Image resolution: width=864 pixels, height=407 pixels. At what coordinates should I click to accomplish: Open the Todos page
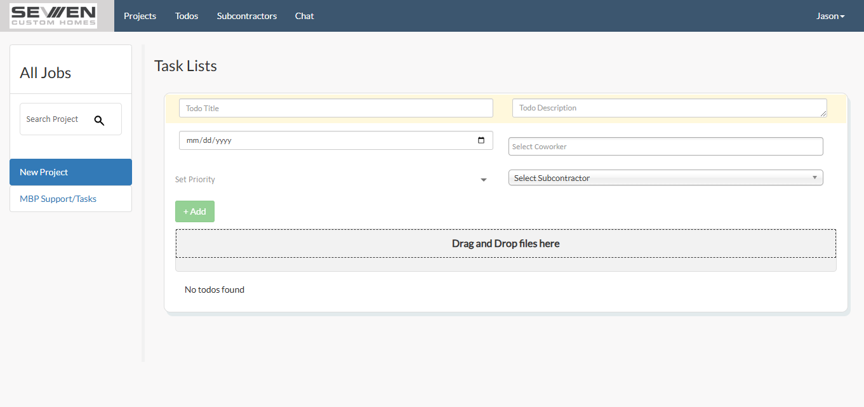tap(186, 16)
